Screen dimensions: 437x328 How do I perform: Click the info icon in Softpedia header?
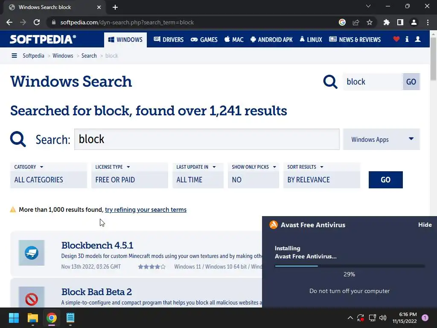coord(407,39)
